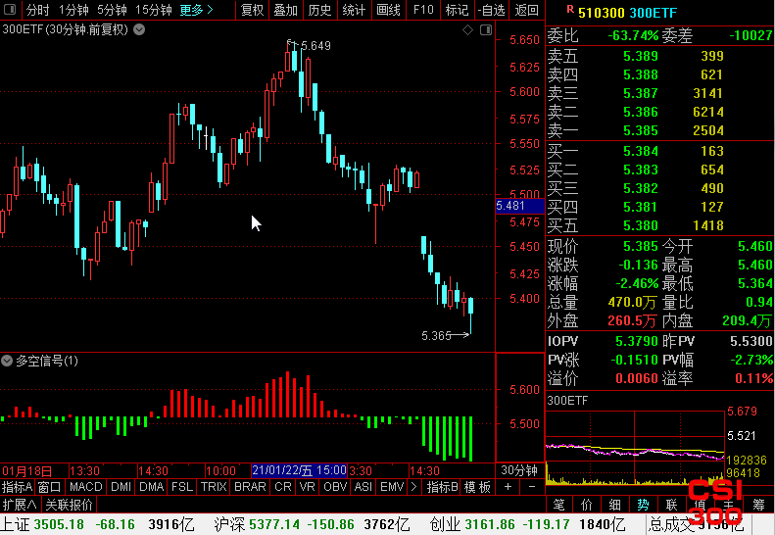Image resolution: width=775 pixels, height=535 pixels.
Task: Open the 模板 template tab
Action: tap(477, 487)
